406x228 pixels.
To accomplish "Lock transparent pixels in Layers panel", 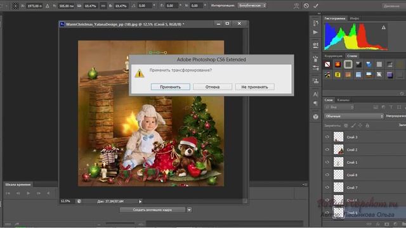I will (346, 125).
